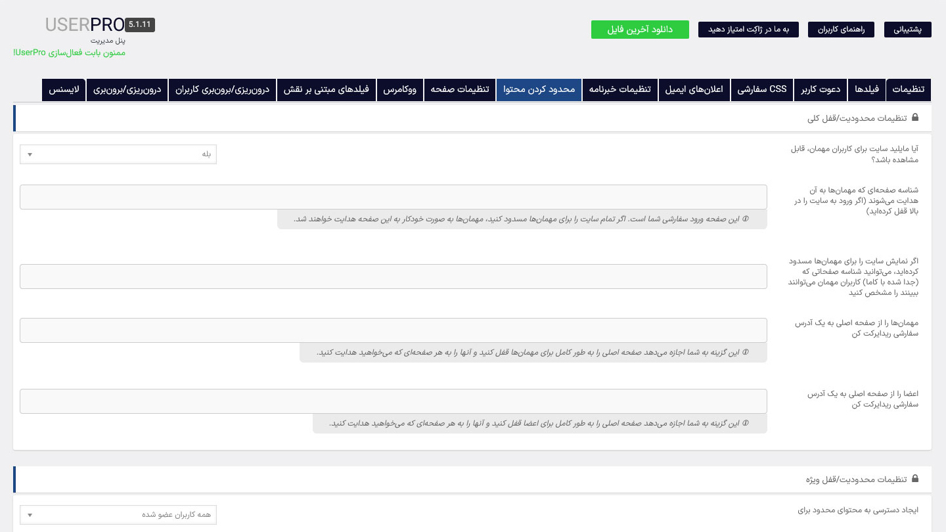Click the lock icon beside تنظیمات محدودیت/قفل ویژه

coord(914,479)
